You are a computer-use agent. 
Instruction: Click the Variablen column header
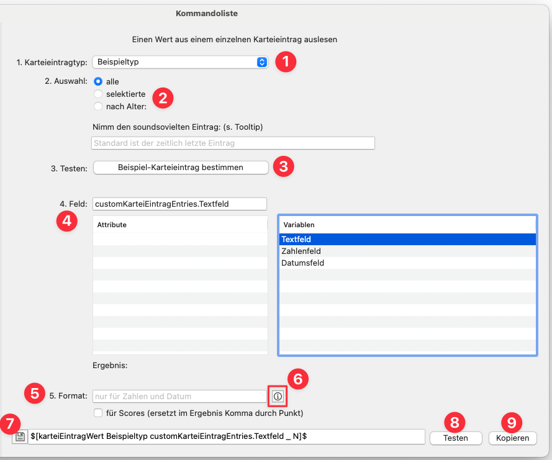coord(407,225)
